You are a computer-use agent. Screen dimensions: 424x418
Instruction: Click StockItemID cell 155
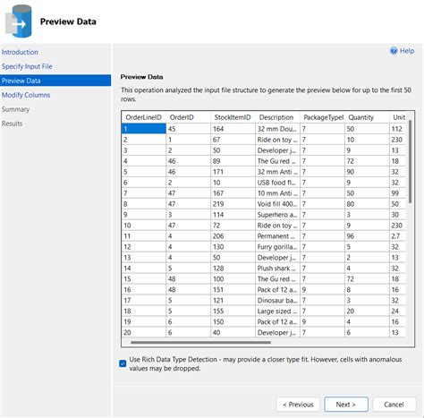(x=233, y=311)
